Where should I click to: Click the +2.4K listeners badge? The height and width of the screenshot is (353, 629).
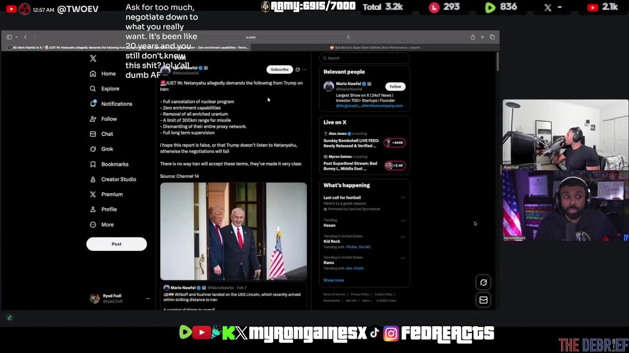point(395,165)
